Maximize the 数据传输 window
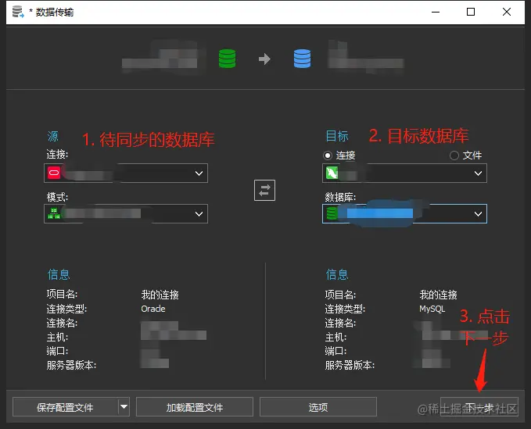The width and height of the screenshot is (531, 429). point(470,12)
